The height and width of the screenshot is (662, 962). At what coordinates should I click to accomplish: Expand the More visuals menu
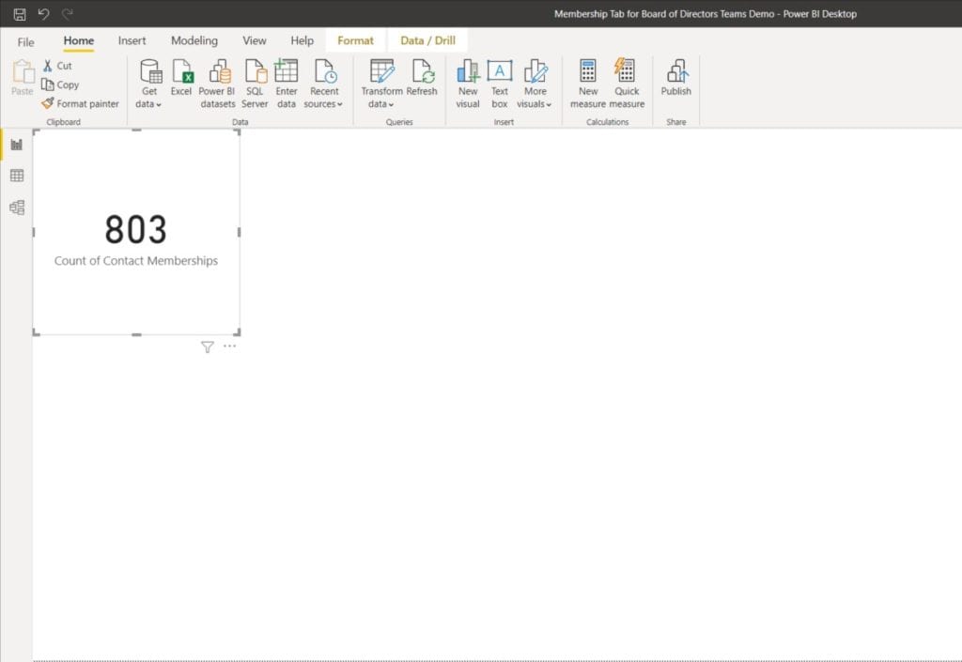(x=535, y=84)
